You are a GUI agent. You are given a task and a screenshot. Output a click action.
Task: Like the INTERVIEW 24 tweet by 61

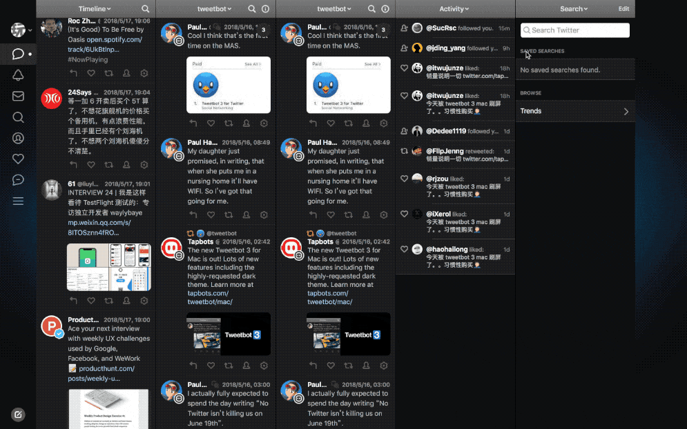(x=90, y=301)
